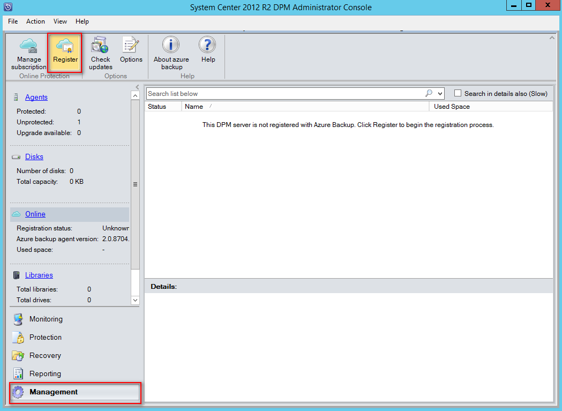Click the Total capacity label
This screenshot has height=411, width=562.
pos(38,182)
